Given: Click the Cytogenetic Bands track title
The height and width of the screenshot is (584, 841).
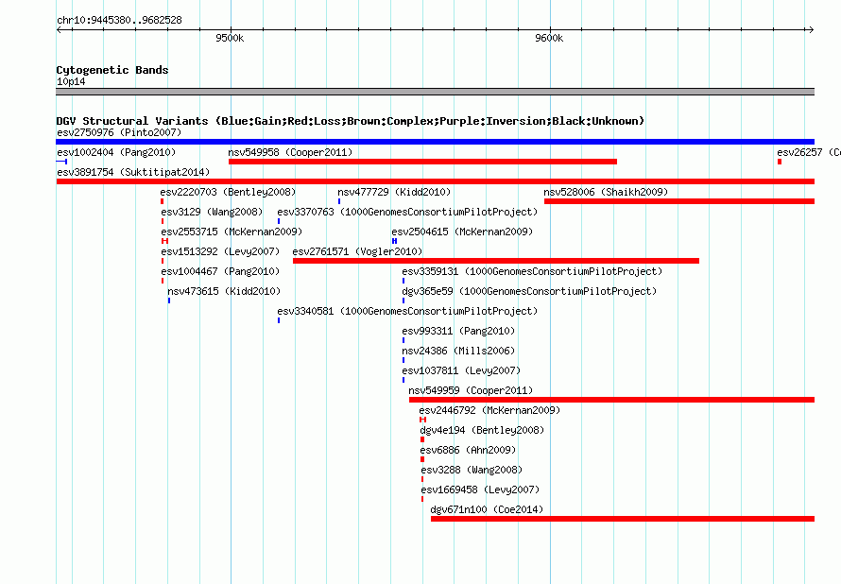Looking at the screenshot, I should [112, 70].
